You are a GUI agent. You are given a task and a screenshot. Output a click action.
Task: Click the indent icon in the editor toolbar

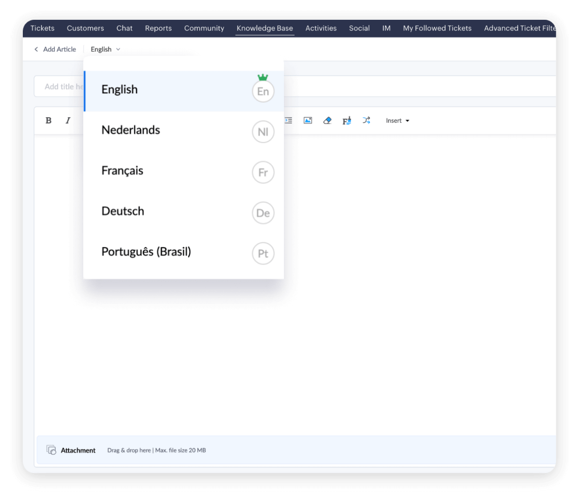click(288, 120)
